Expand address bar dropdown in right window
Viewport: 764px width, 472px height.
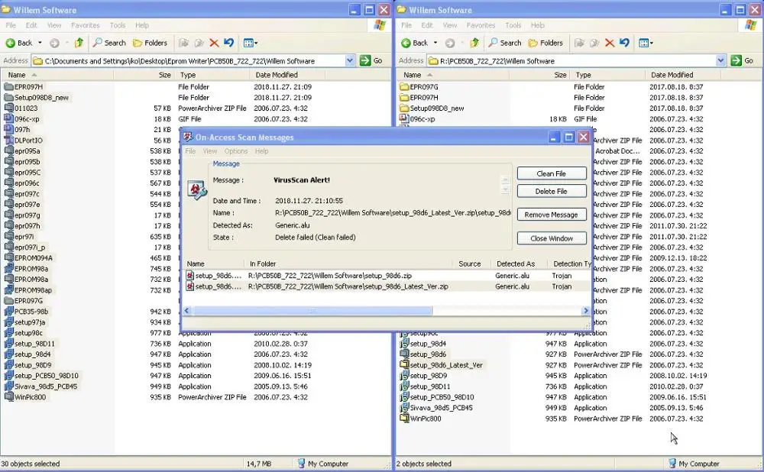click(x=721, y=61)
